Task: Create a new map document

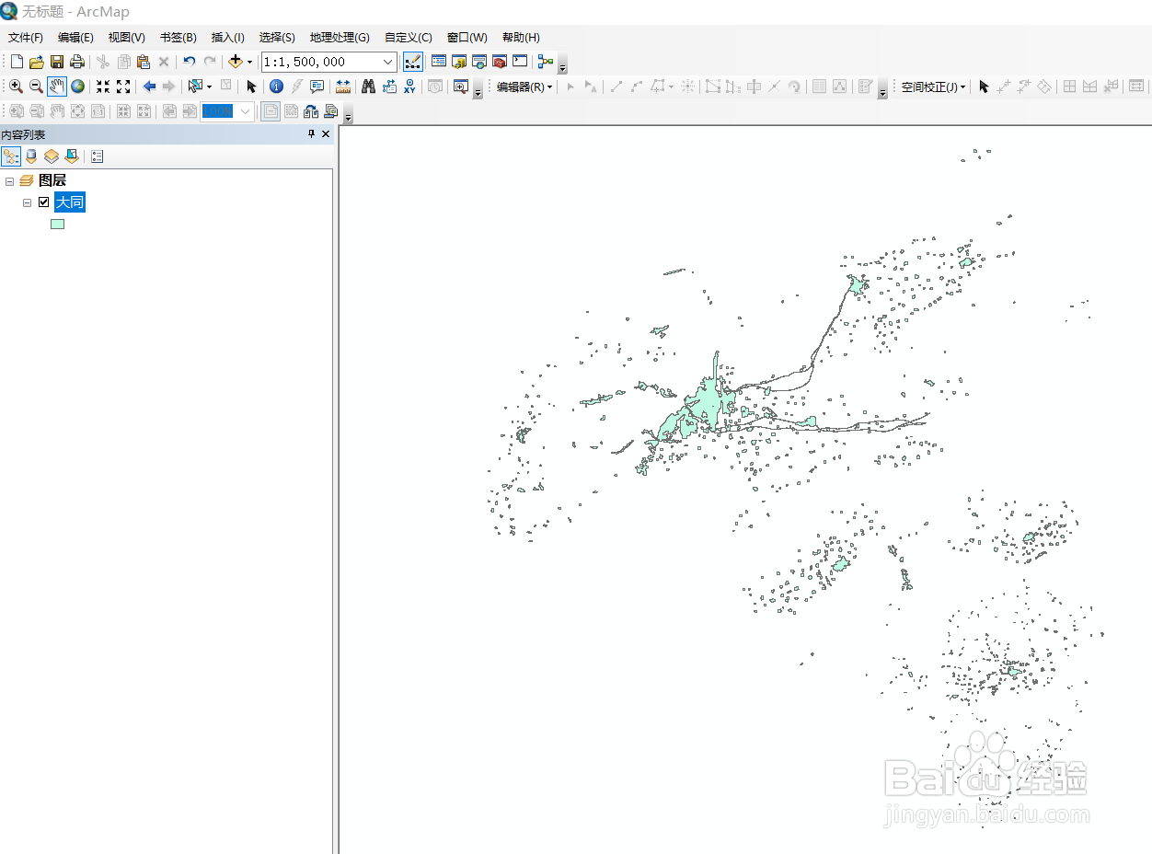Action: click(17, 62)
